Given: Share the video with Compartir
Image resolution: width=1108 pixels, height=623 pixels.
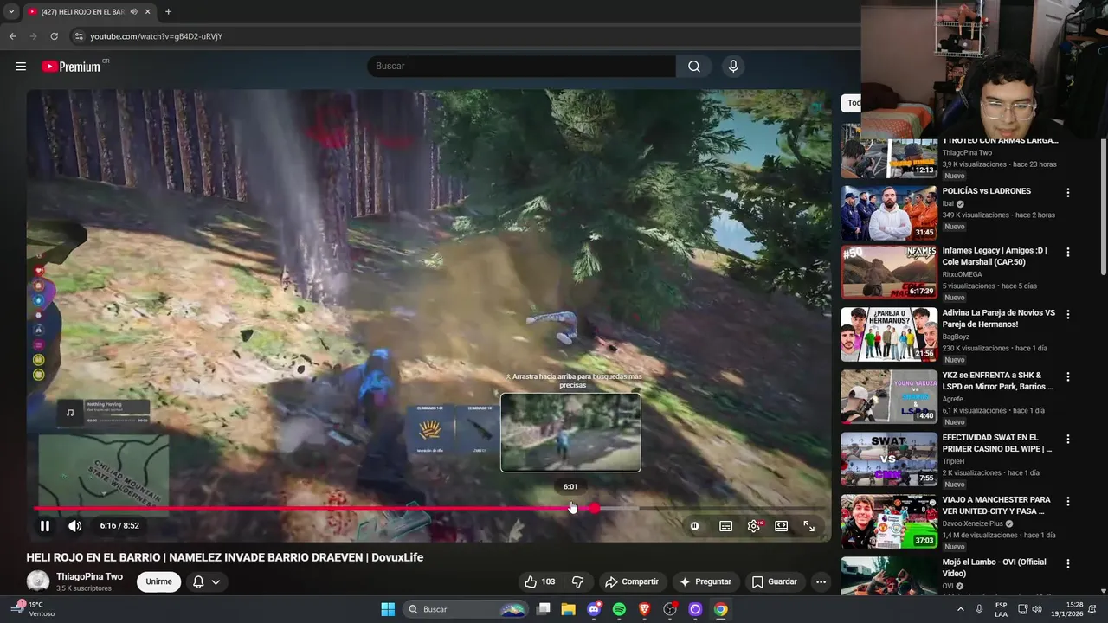Looking at the screenshot, I should [632, 581].
